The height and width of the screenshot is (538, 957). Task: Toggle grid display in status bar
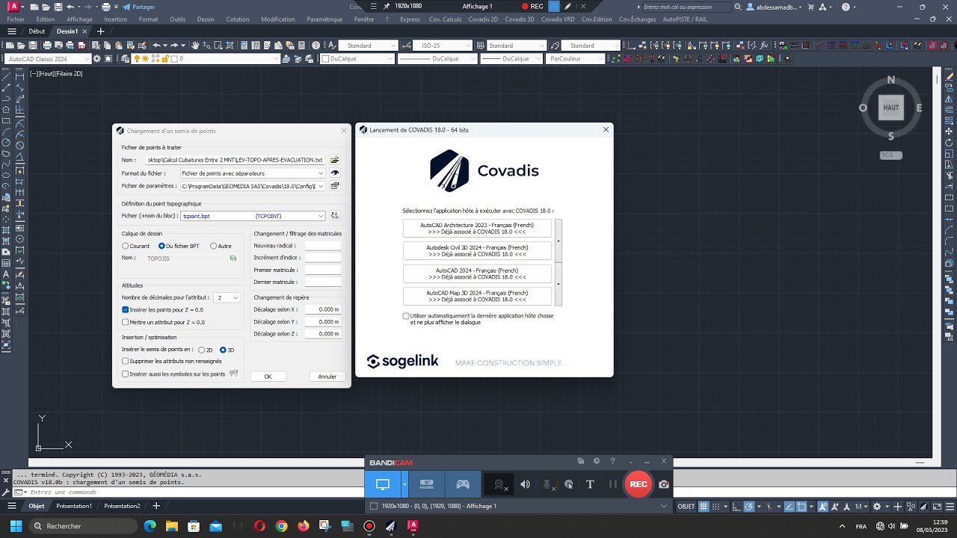coord(703,506)
